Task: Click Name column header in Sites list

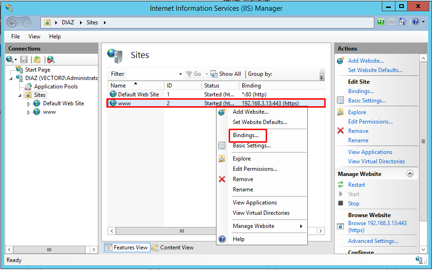Action: (136, 86)
